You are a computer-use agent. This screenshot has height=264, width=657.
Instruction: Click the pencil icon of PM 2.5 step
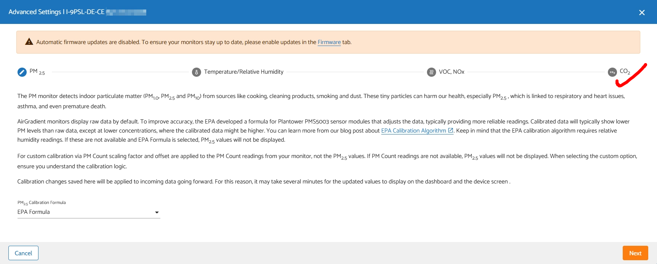22,72
